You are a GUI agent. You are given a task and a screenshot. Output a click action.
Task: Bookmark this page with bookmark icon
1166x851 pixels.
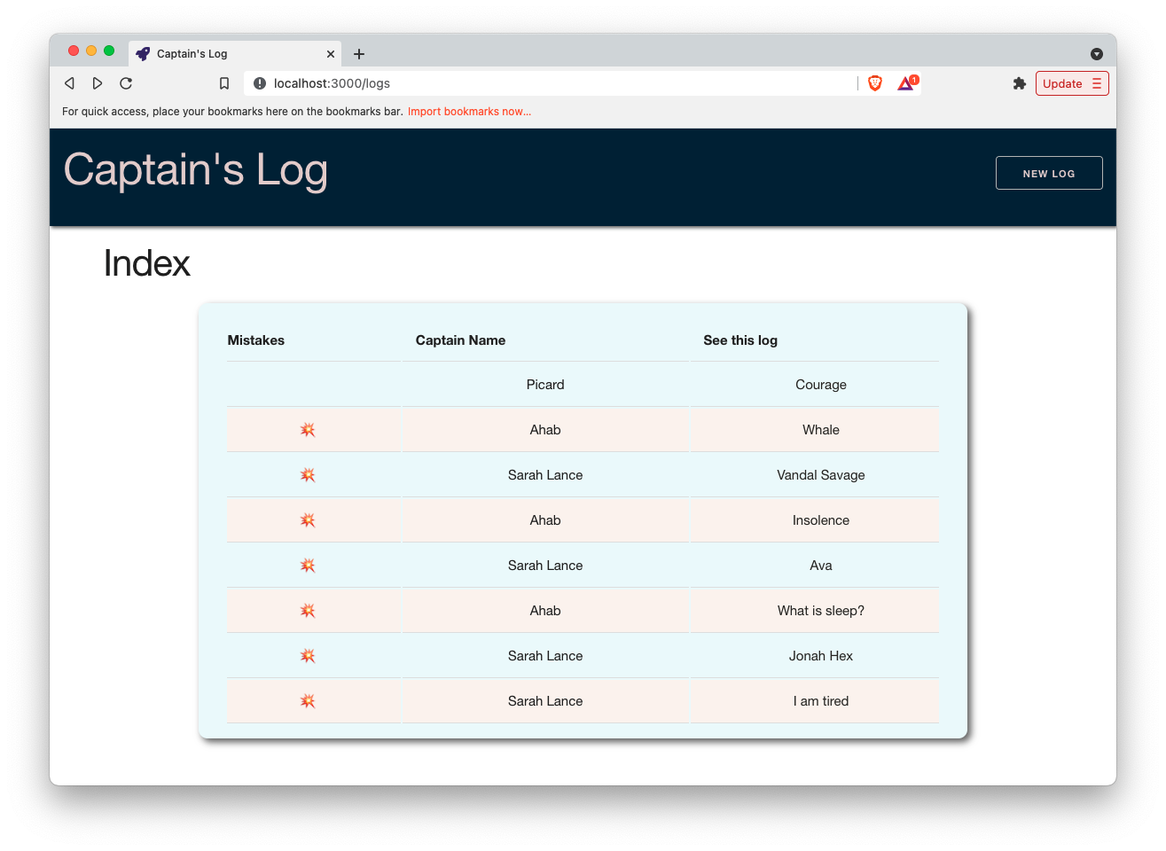coord(224,83)
